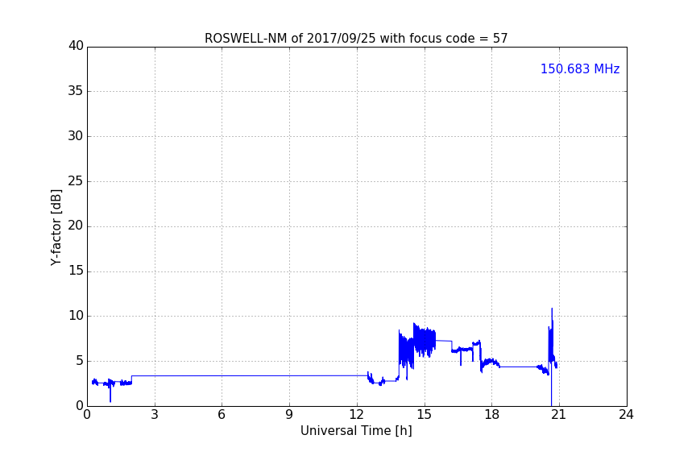Click the x-axis tick label '24'
Screen dimensions: 696x464
coord(626,415)
